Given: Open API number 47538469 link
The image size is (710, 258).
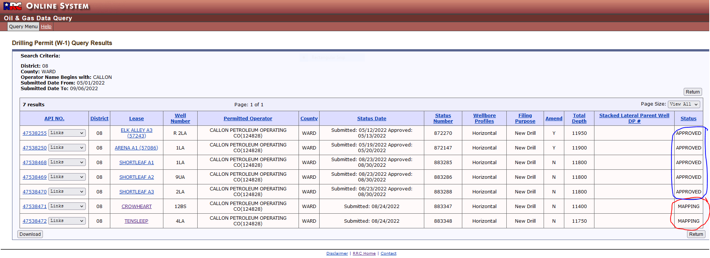Looking at the screenshot, I should (35, 177).
